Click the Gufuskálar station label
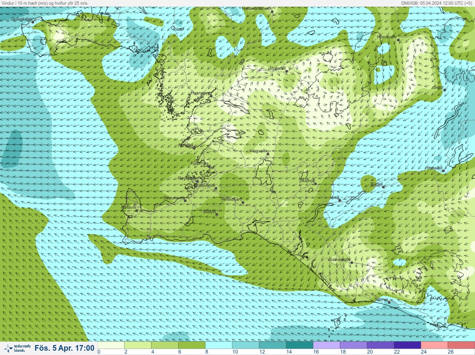Viewport: 475px width, 355px height. tap(21, 19)
